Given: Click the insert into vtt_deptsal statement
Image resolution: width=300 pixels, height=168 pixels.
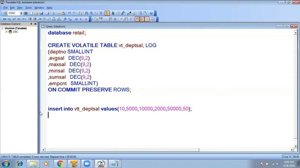Looking at the screenshot, I should (x=120, y=109).
